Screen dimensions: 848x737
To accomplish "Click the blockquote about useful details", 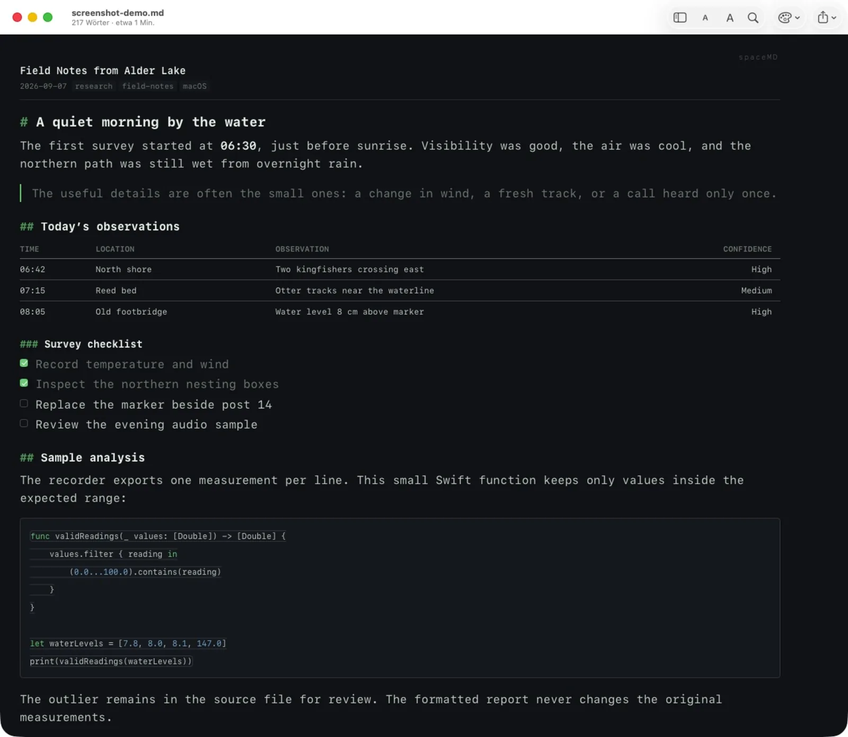I will pos(404,194).
